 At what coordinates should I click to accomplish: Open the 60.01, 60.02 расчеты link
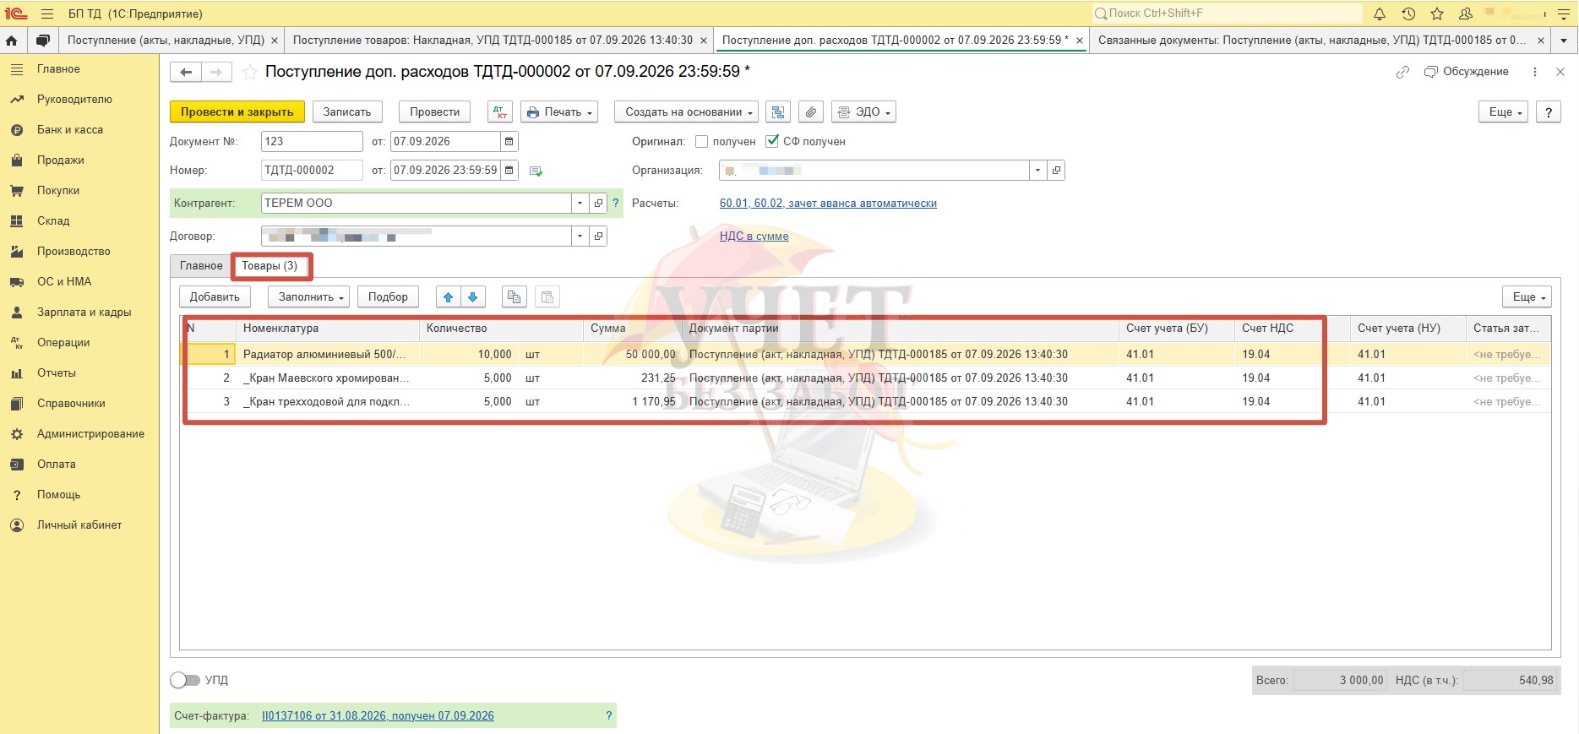point(828,204)
